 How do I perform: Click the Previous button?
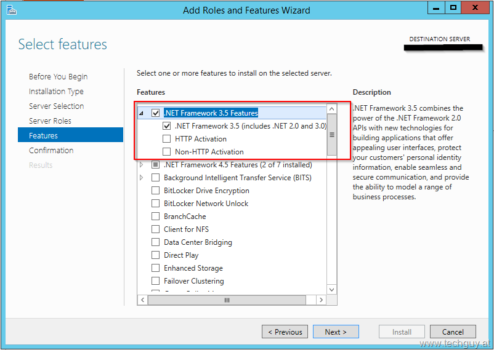click(x=285, y=332)
